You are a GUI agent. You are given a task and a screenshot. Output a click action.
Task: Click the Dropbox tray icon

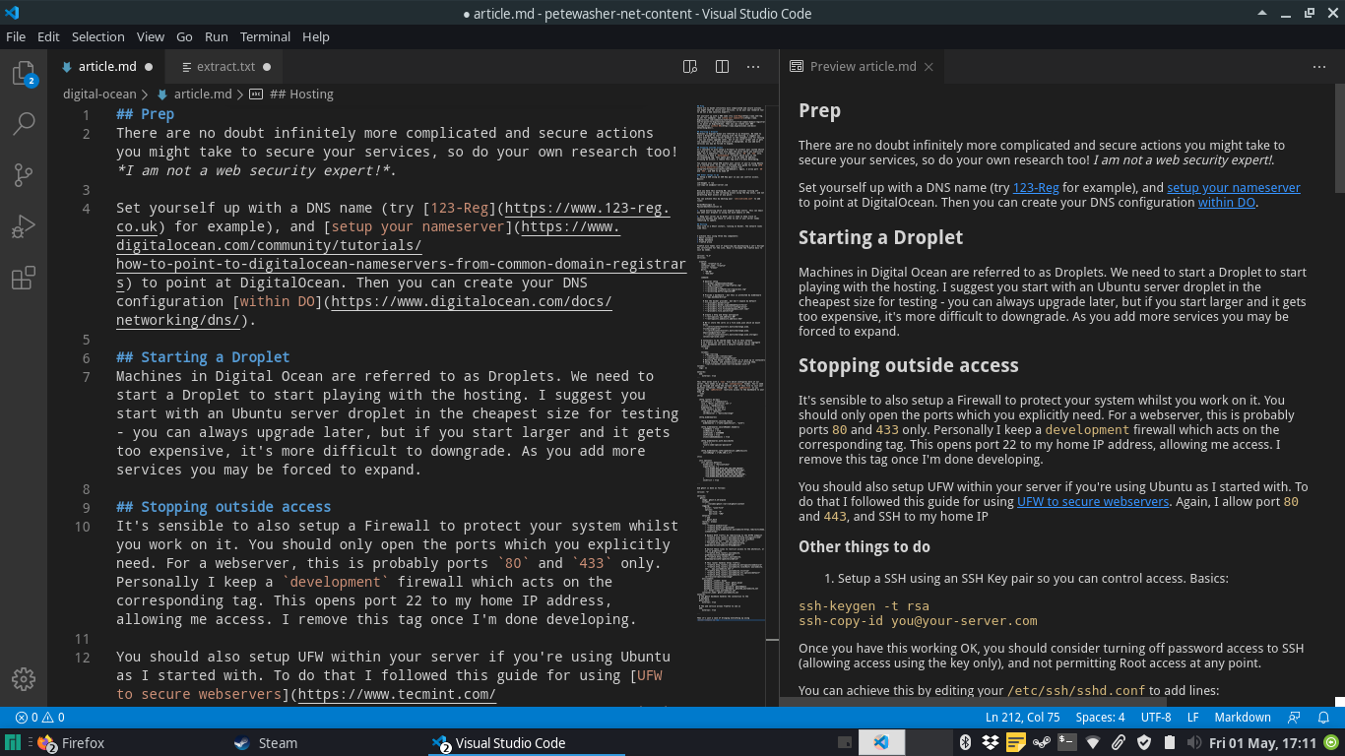click(991, 743)
